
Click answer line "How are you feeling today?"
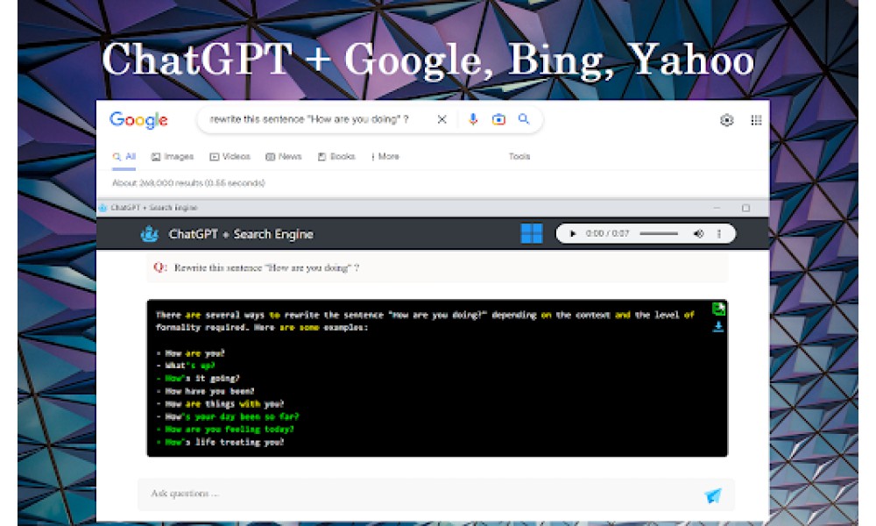point(229,430)
